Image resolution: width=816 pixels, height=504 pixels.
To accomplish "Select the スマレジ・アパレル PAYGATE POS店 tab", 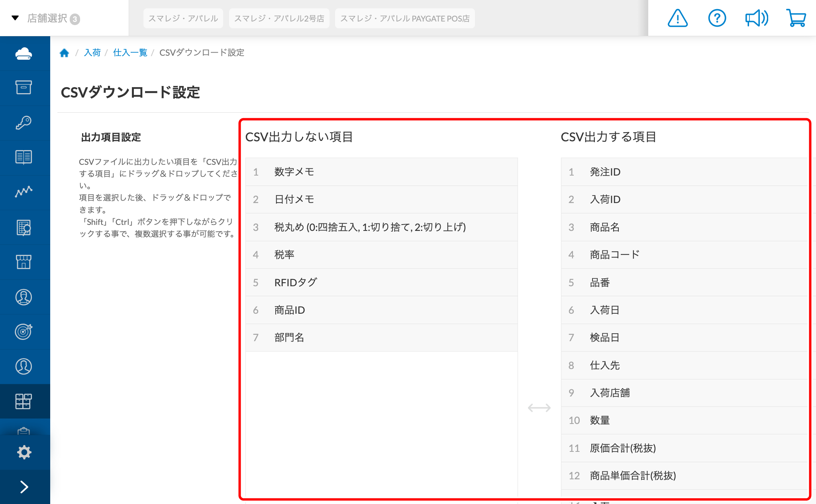I will (x=405, y=18).
